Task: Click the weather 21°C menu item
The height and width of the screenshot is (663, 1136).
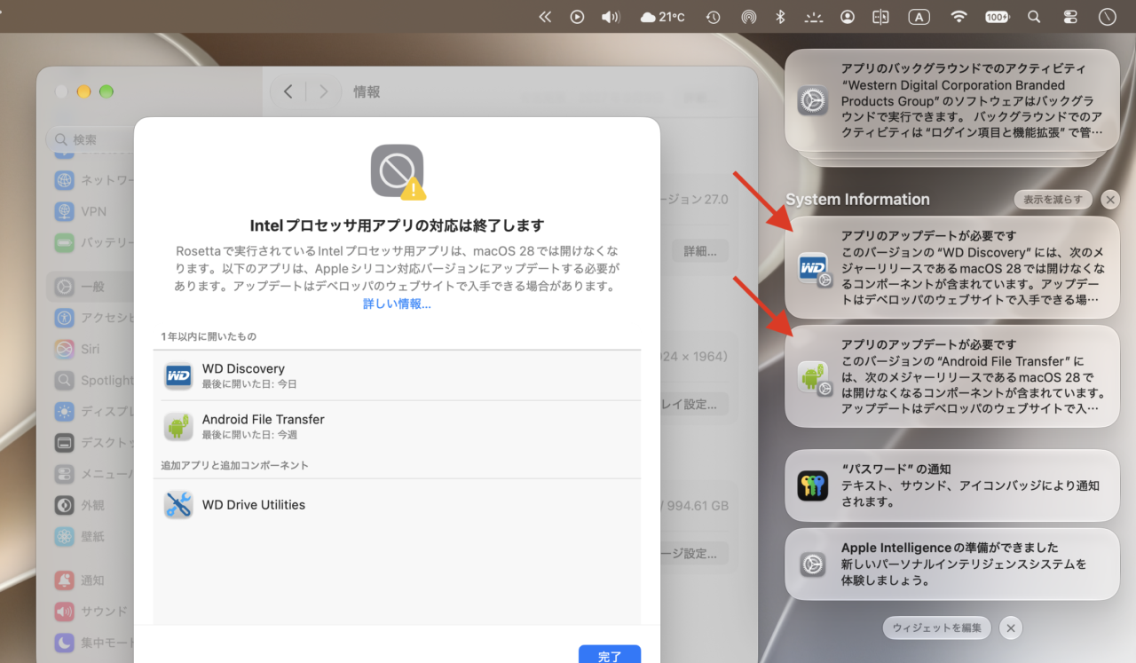Action: [x=662, y=16]
